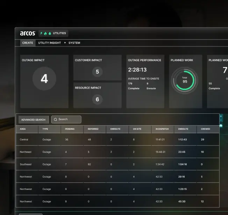Click the Southeast referred value 92
The width and height of the screenshot is (228, 215).
[x=89, y=164]
